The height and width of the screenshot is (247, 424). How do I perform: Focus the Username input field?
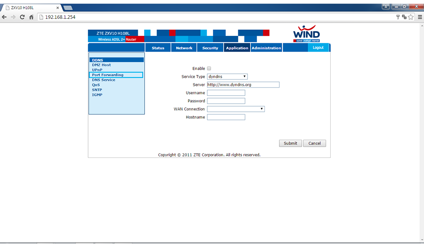(x=226, y=93)
